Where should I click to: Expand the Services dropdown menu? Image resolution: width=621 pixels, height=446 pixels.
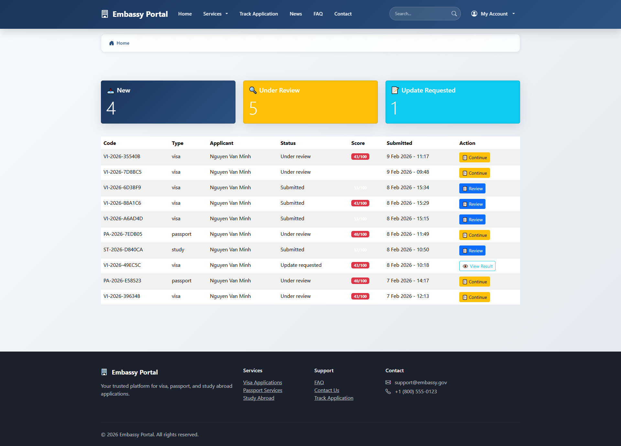tap(215, 14)
